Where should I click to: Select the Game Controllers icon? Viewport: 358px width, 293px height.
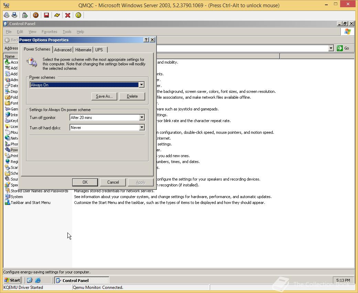tap(8, 109)
